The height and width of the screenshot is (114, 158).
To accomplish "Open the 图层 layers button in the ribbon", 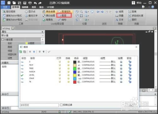I will coord(64,15).
